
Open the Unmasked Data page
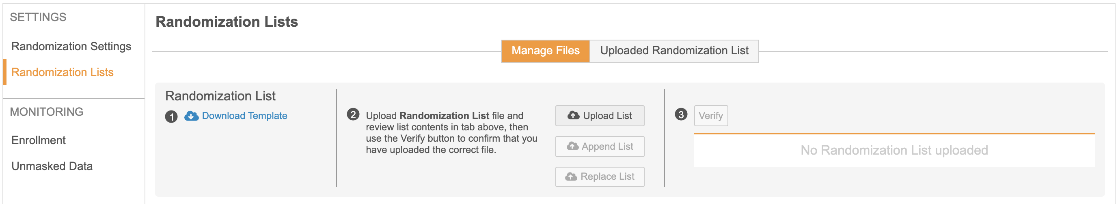coord(52,166)
